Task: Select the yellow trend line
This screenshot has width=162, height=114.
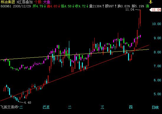Action: (x=75, y=54)
